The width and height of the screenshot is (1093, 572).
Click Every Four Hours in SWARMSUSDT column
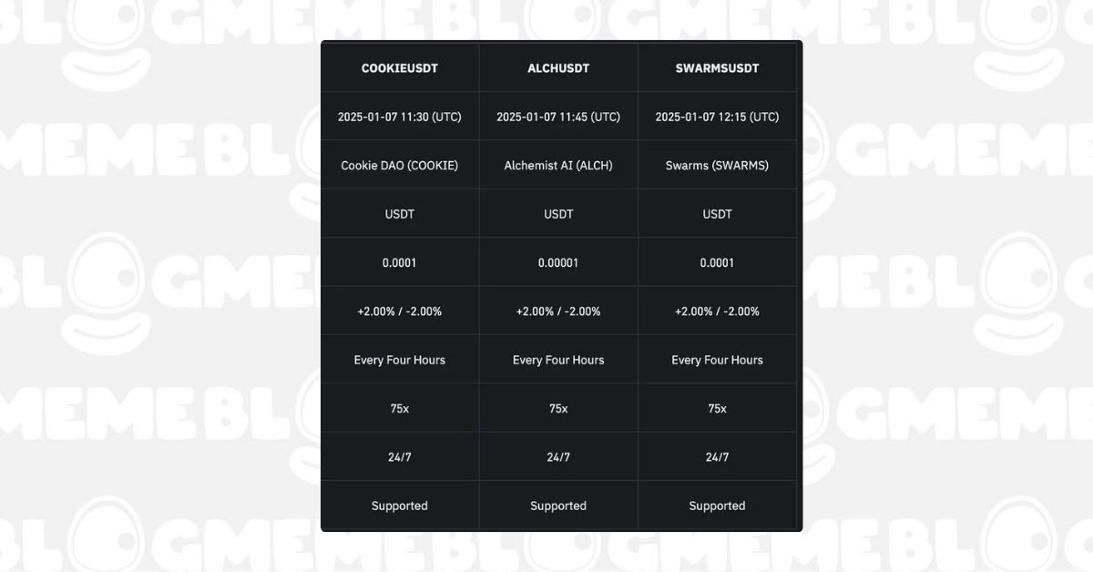717,360
